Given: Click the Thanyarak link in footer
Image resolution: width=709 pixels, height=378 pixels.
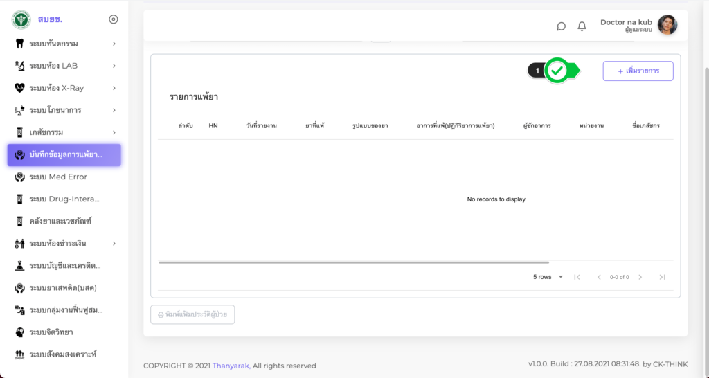Looking at the screenshot, I should tap(231, 366).
